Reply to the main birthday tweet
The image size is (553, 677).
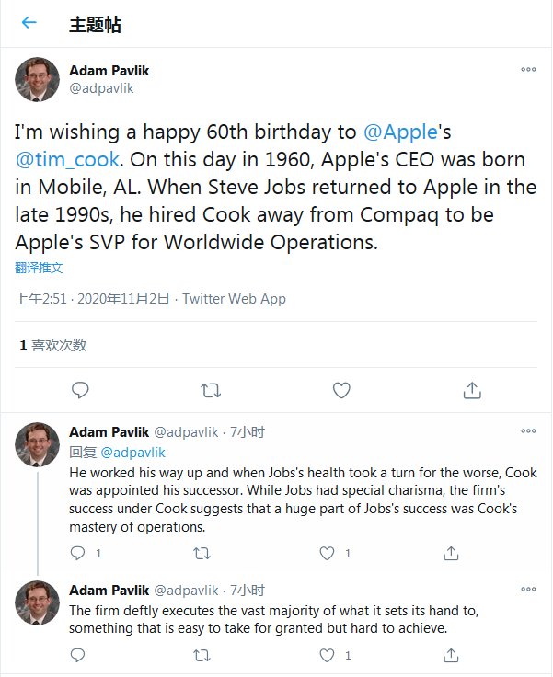tap(80, 390)
